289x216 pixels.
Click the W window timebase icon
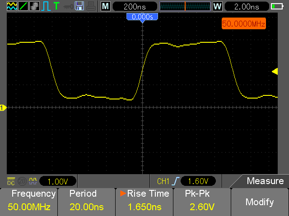(x=218, y=6)
